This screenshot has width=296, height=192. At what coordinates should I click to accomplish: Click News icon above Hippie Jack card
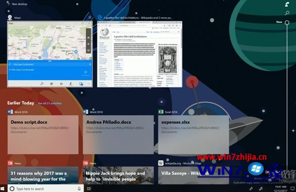[85, 163]
